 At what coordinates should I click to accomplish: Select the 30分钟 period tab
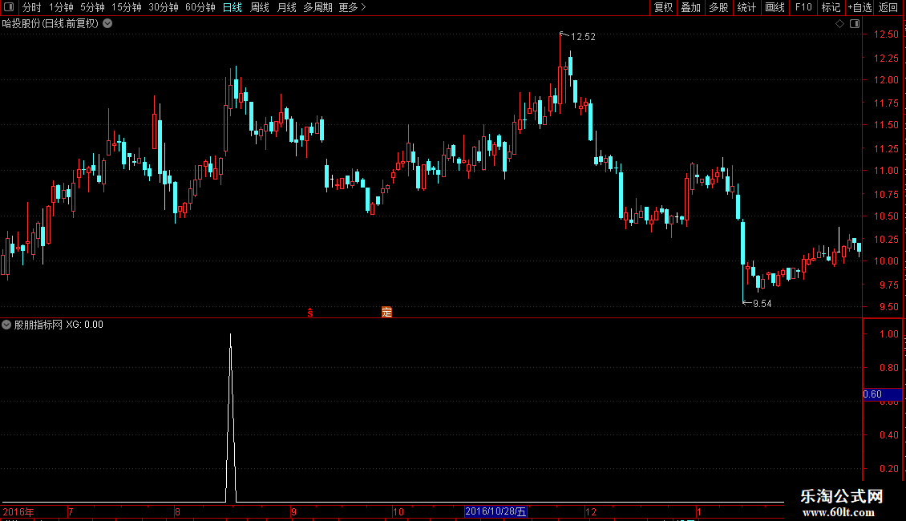[164, 7]
